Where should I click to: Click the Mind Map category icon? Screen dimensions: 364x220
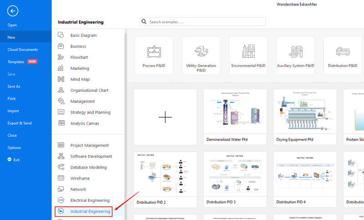pyautogui.click(x=61, y=79)
